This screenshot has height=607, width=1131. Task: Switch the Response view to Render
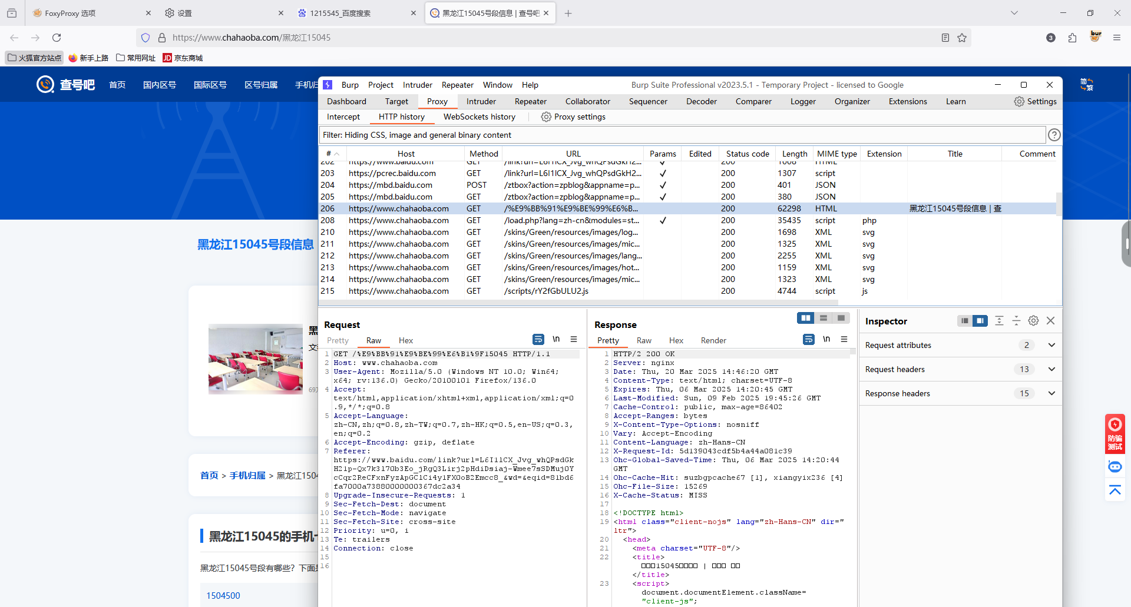coord(713,341)
